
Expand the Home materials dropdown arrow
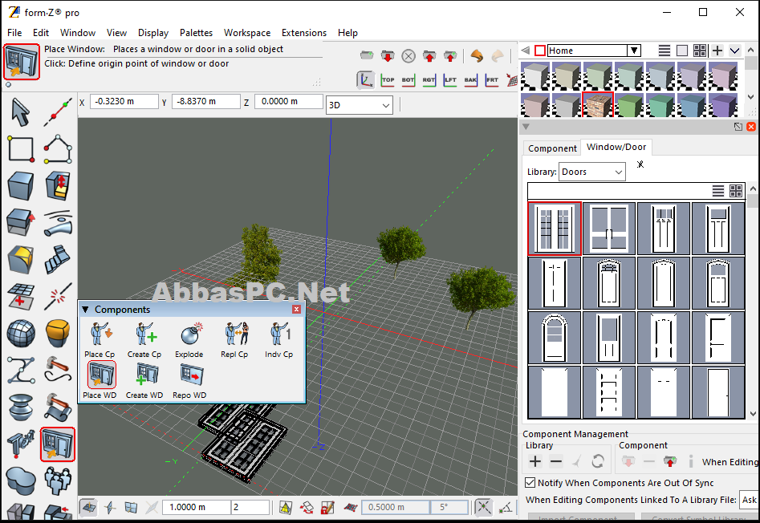click(634, 51)
